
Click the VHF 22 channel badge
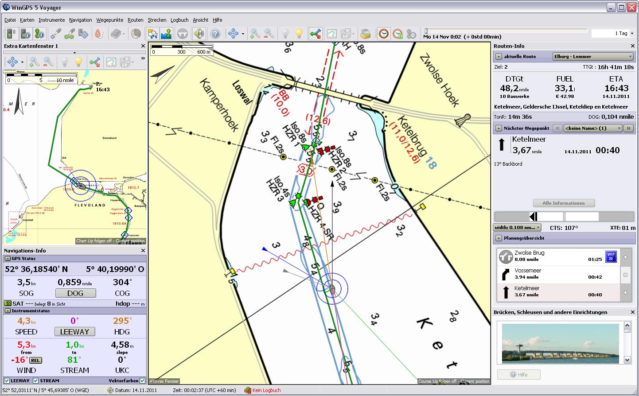(611, 256)
